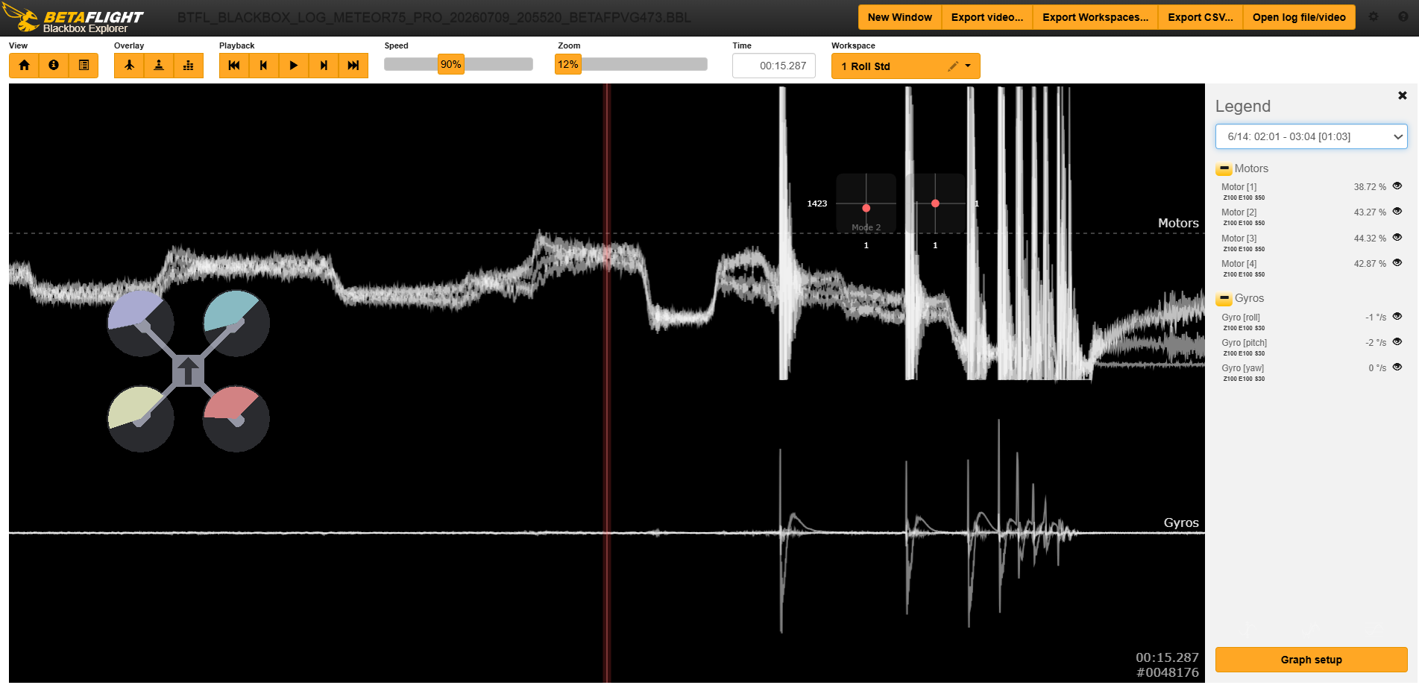Play the log playback
This screenshot has height=685, width=1419.
pyautogui.click(x=294, y=66)
